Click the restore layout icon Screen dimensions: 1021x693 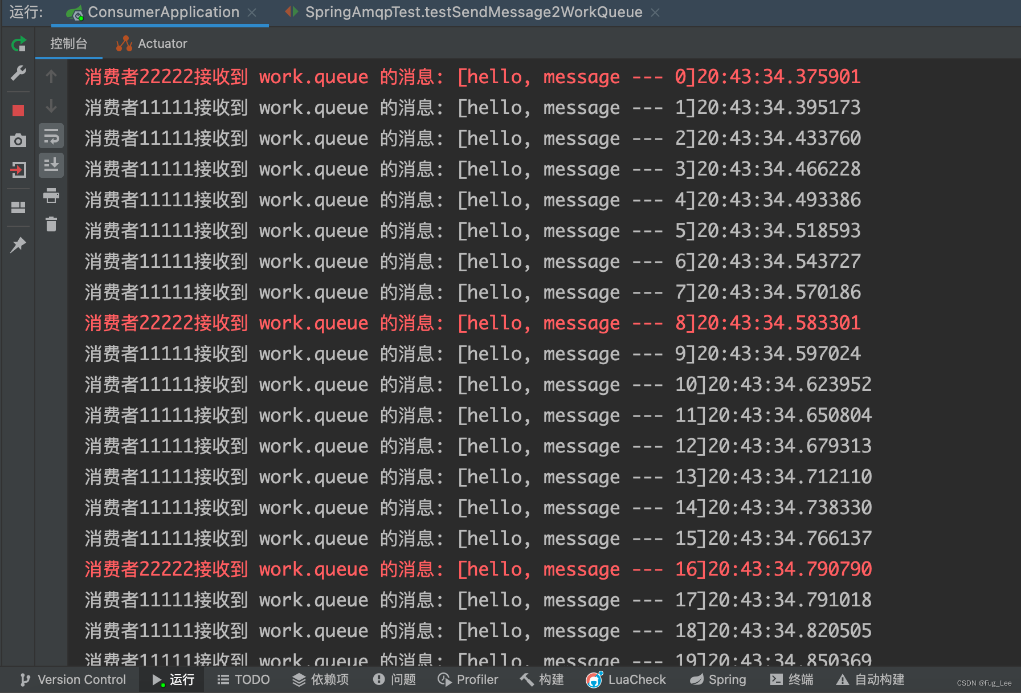click(x=18, y=207)
